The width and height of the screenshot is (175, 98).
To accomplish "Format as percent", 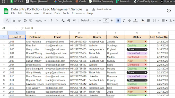I will (x=57, y=20).
